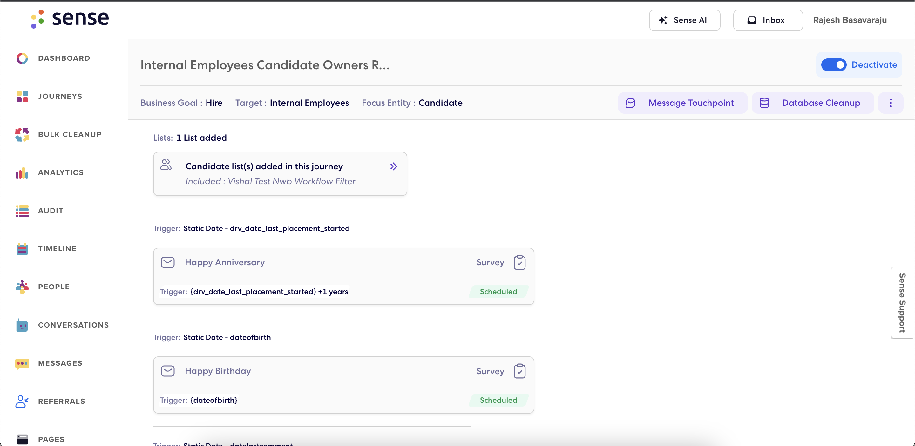This screenshot has height=446, width=915.
Task: Open the Pages icon in sidebar
Action: pos(22,440)
